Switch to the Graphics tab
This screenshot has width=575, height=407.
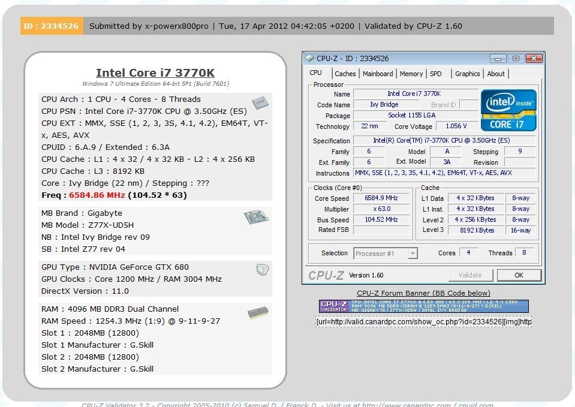click(x=467, y=74)
